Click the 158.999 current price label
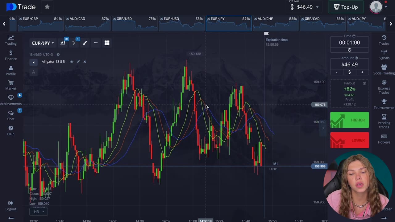 pyautogui.click(x=320, y=166)
